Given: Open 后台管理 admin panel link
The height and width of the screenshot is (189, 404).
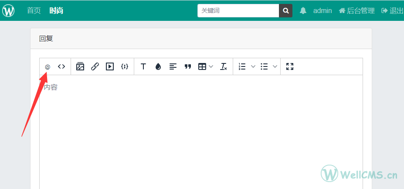Looking at the screenshot, I should point(357,10).
